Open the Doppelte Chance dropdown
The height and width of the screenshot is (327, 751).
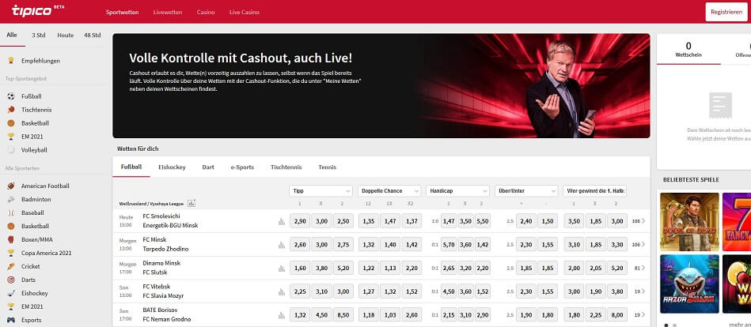[389, 191]
